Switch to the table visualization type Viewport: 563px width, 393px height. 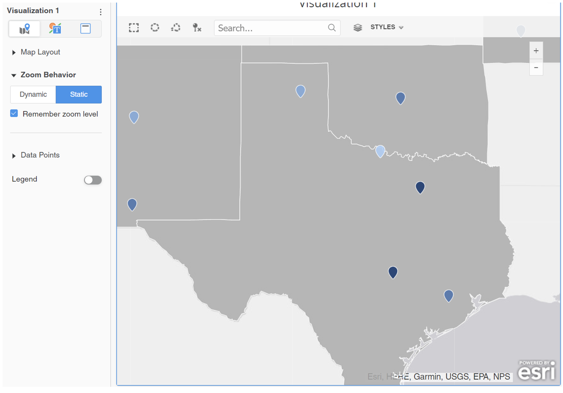click(x=85, y=29)
